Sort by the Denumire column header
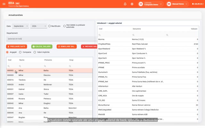This screenshot has width=205, height=128. click(x=137, y=29)
